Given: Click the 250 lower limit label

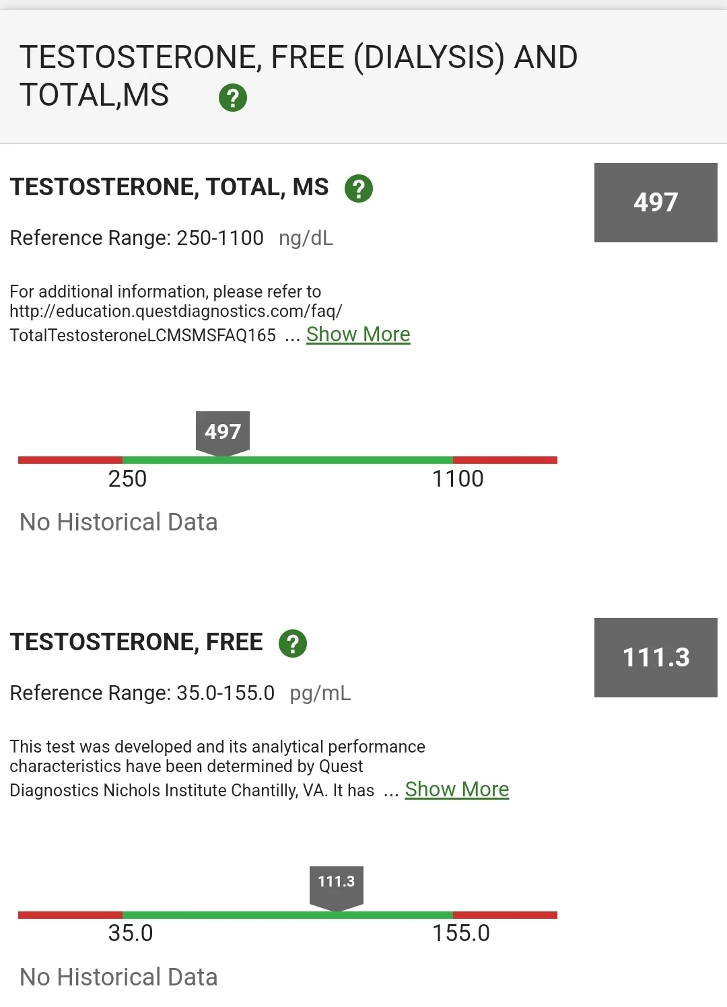Looking at the screenshot, I should pyautogui.click(x=127, y=479).
